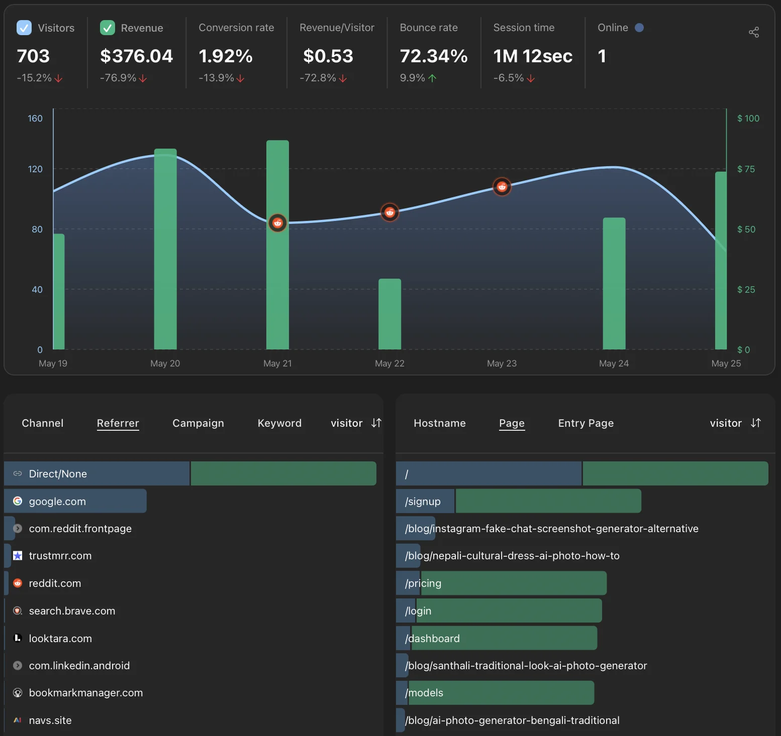Click the share icon at top right

tap(754, 33)
